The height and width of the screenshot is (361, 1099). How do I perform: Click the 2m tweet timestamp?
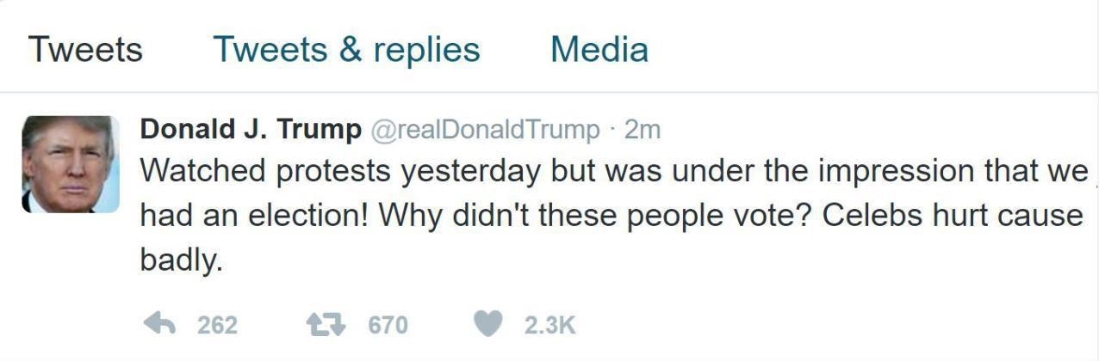tap(642, 131)
